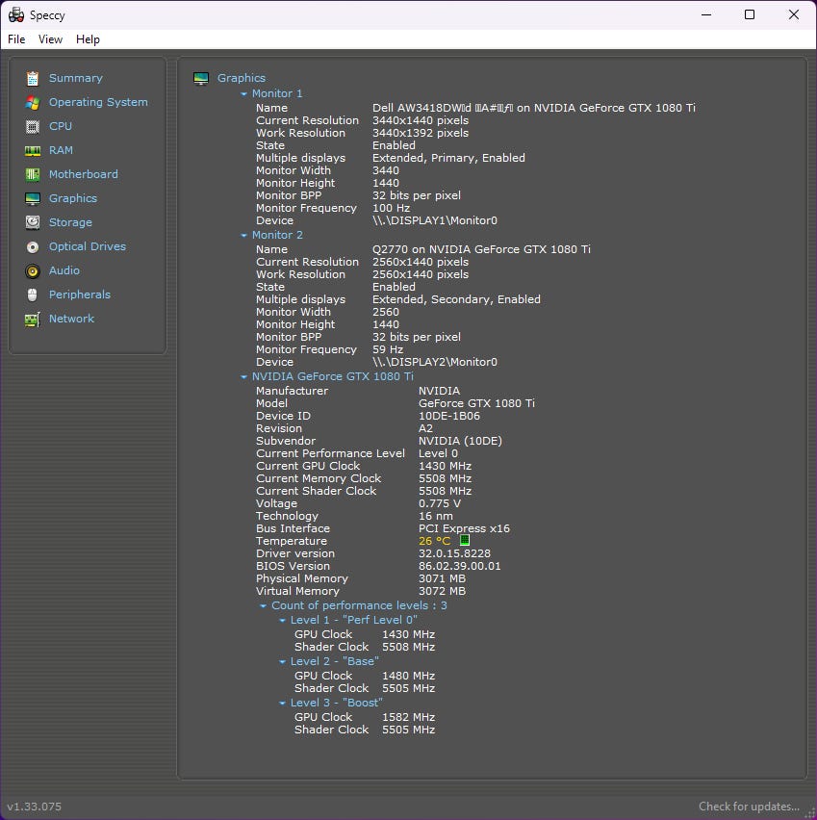Click the Dell AW3418DW monitor name value

click(534, 108)
